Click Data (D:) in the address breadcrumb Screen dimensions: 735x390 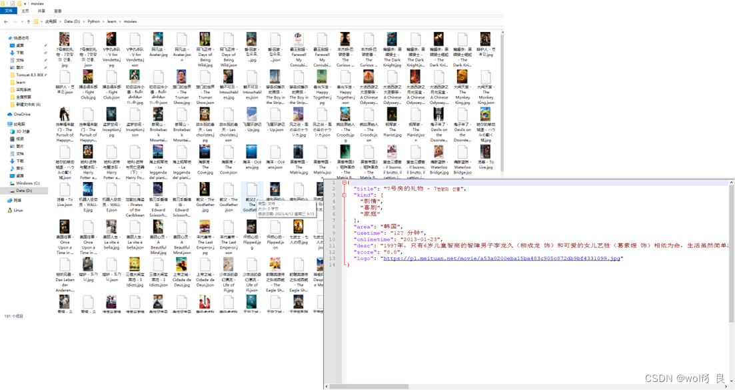[72, 21]
